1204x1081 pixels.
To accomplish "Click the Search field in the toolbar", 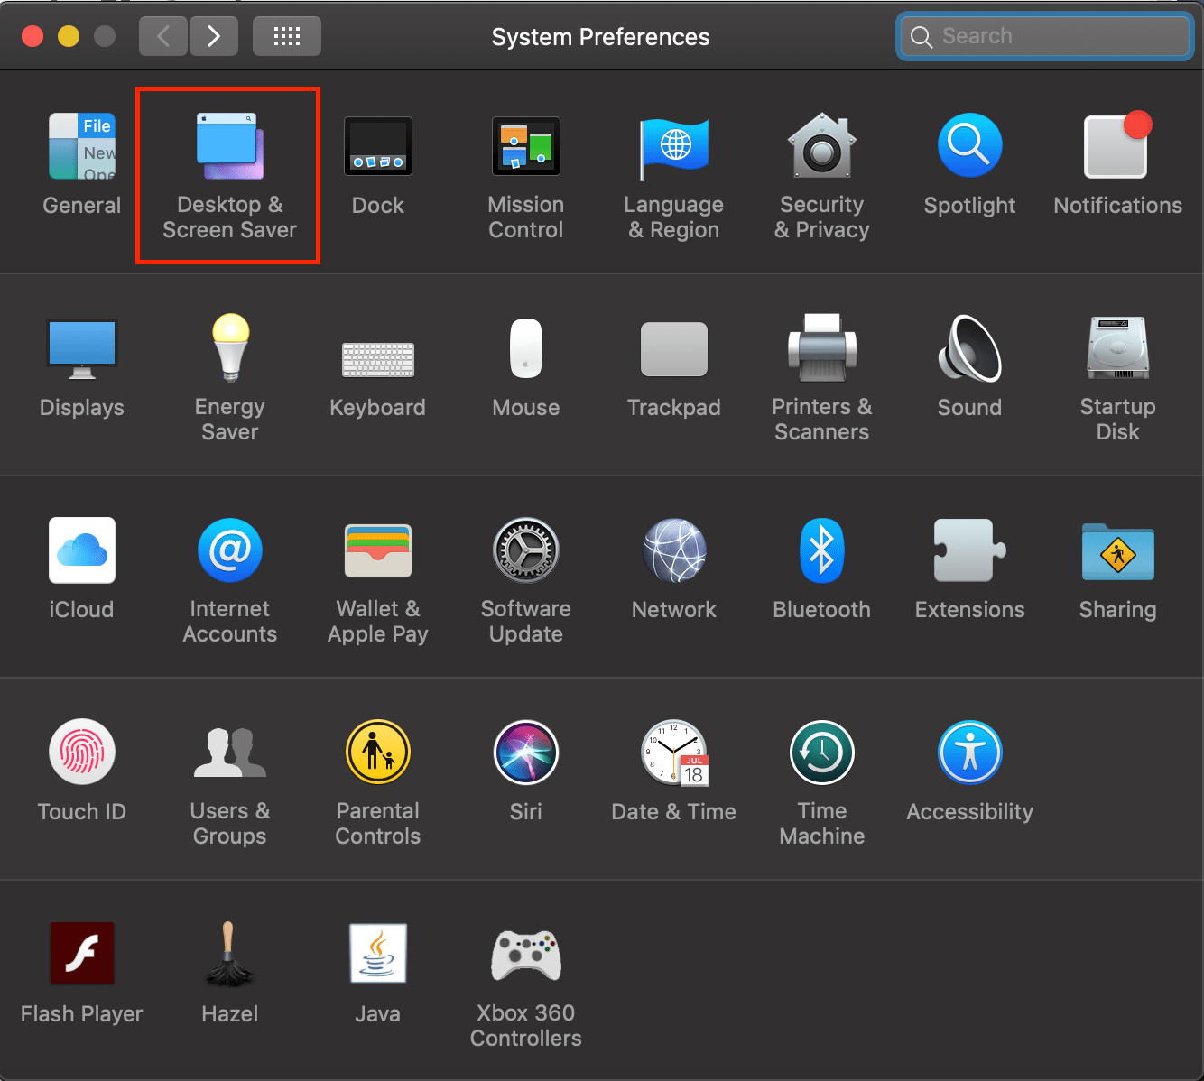I will 1045,36.
